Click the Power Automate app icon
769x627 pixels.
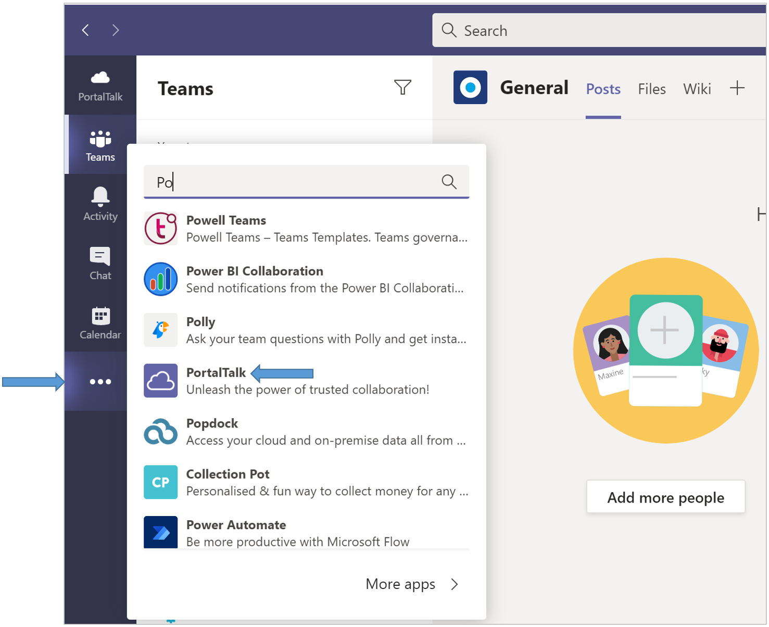161,532
